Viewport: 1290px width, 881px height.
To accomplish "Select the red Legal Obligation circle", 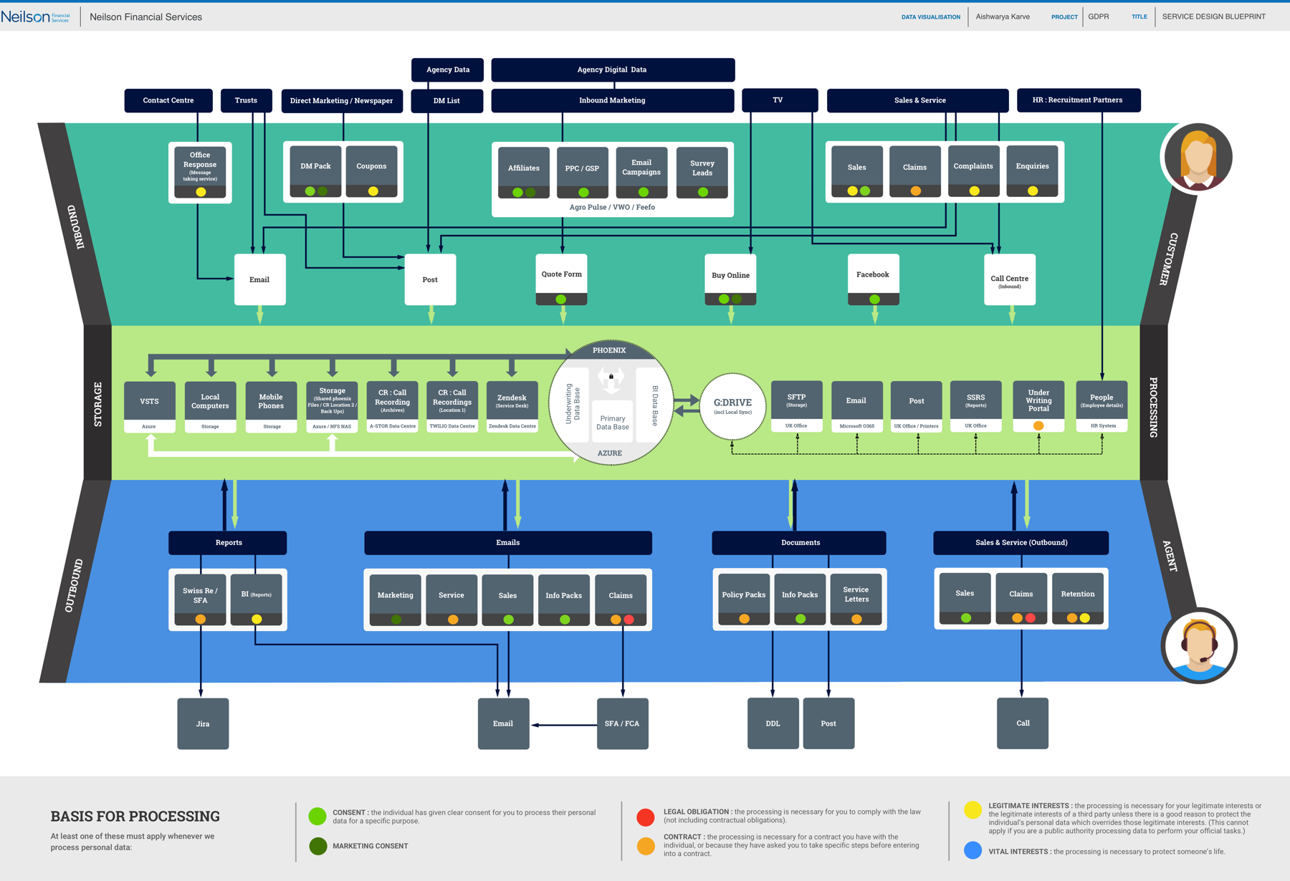I will (x=646, y=817).
